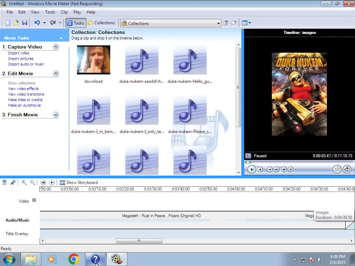Viewport: 355px width, 266px height.
Task: Click the New Project toolbar icon
Action: coord(8,23)
